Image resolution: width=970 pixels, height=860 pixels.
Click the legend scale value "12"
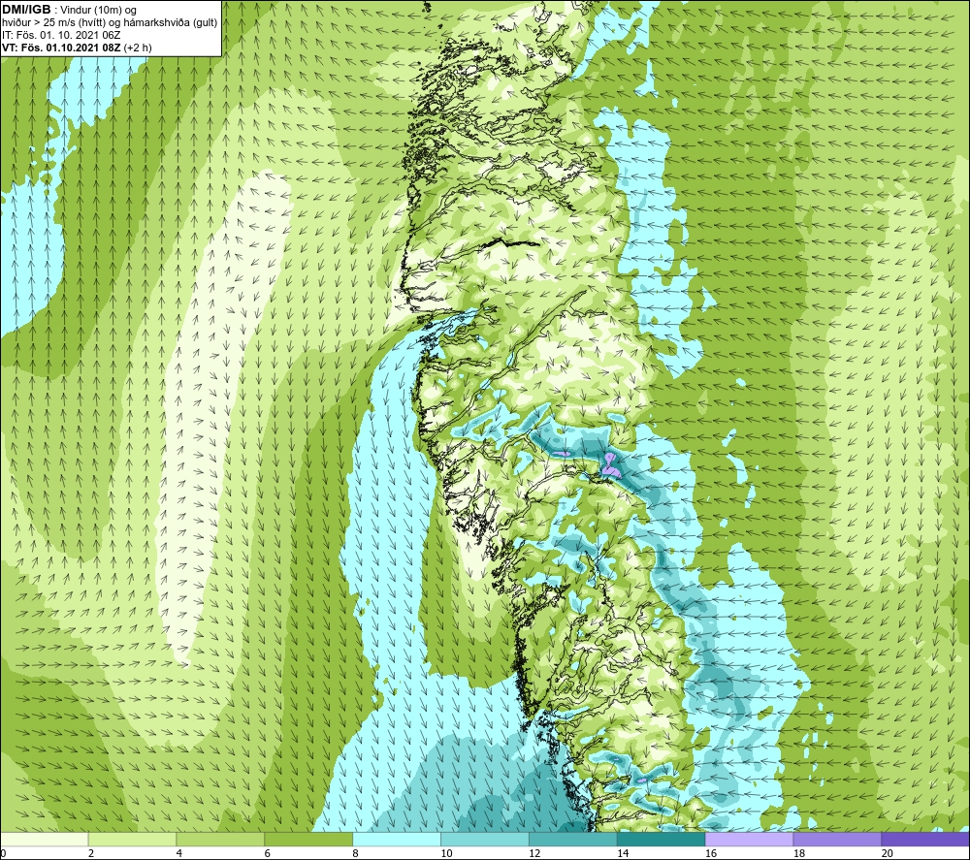[534, 853]
